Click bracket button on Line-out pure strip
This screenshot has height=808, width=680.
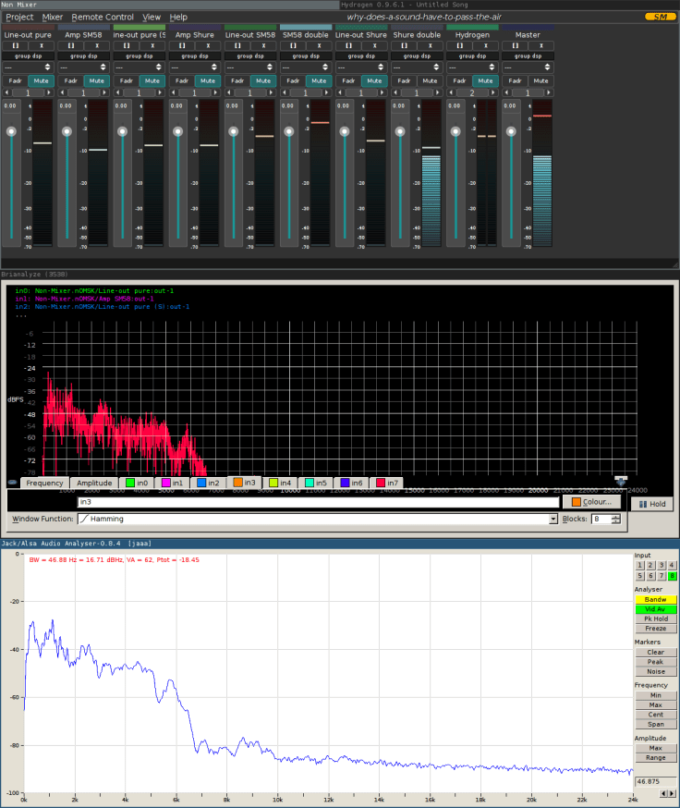(15, 45)
